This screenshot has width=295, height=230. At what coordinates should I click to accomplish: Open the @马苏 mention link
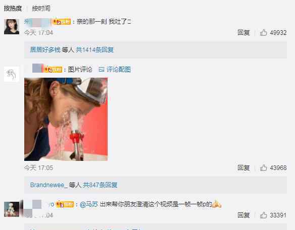89,204
